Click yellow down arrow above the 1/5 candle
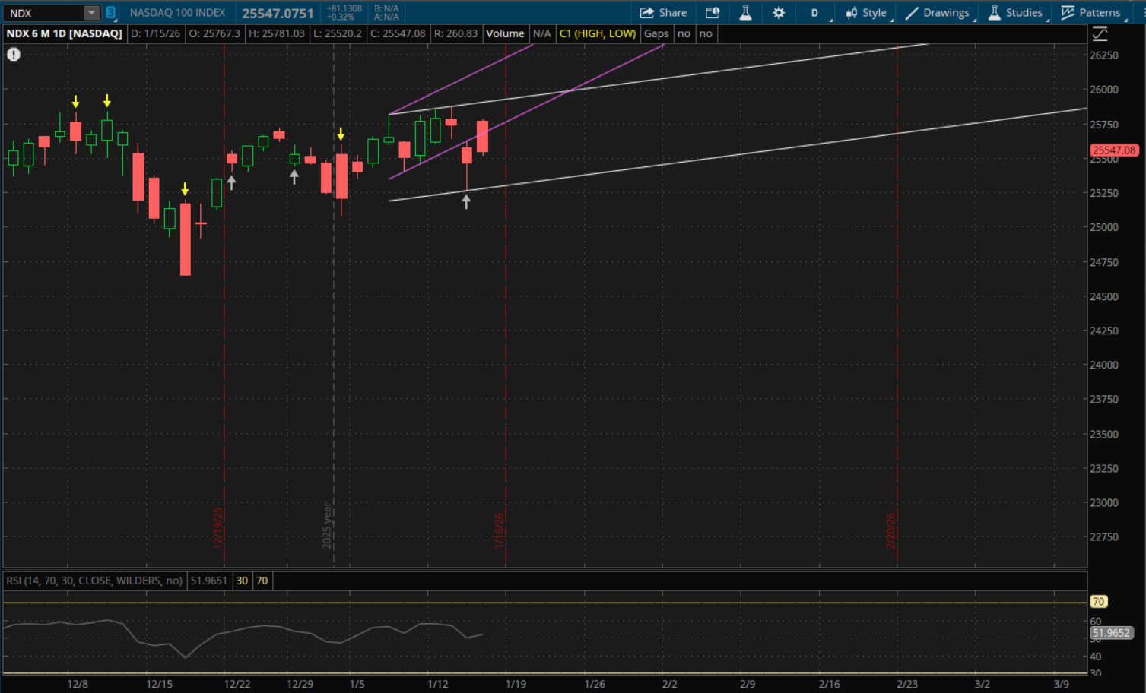 click(x=341, y=134)
